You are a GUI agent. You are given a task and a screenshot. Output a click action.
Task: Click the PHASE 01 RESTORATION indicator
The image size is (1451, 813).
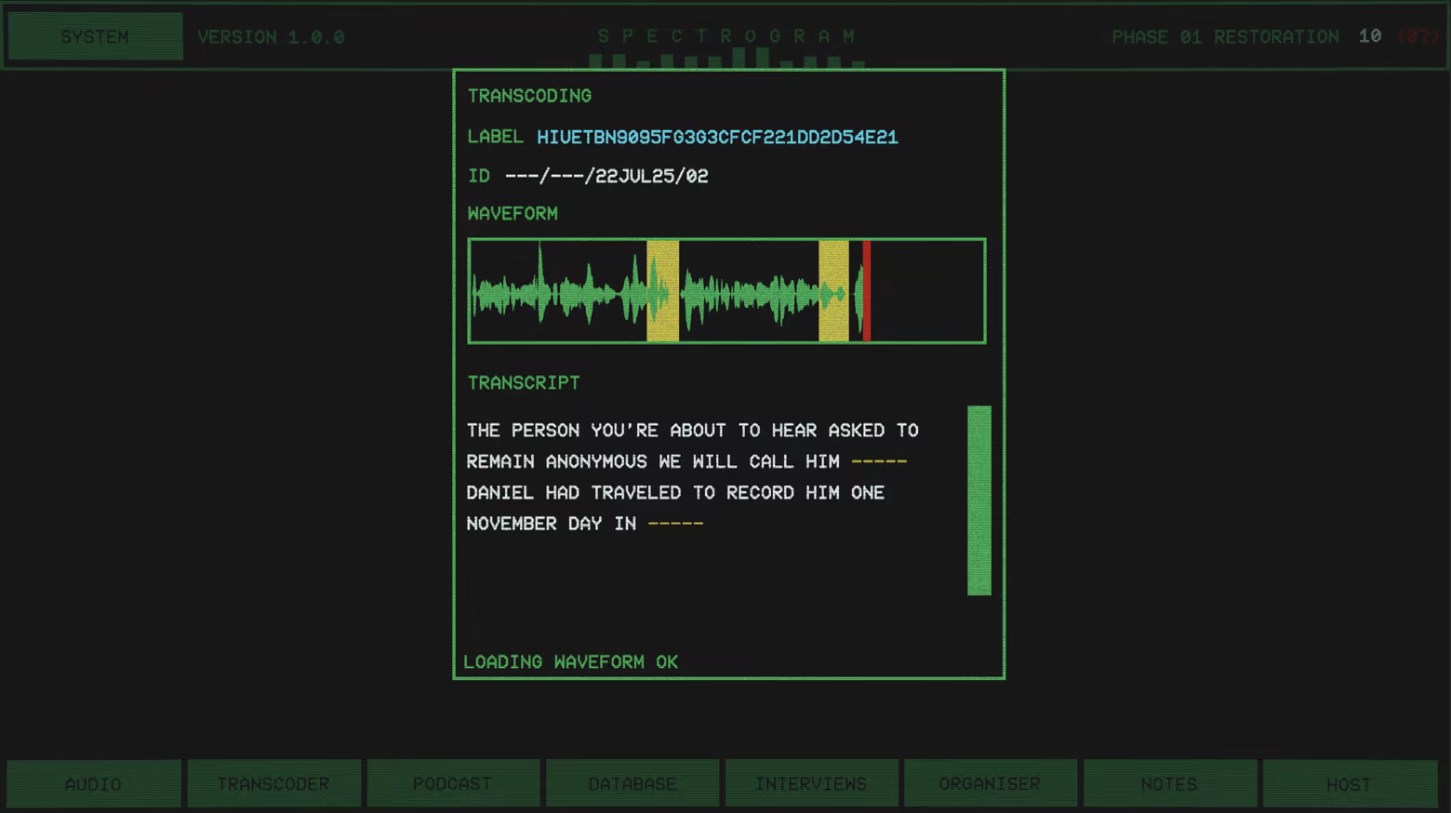pos(1225,37)
